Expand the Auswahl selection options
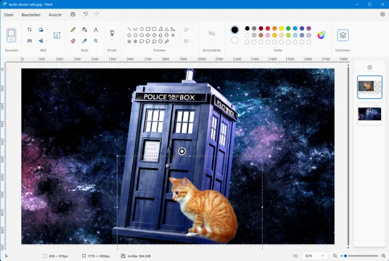The image size is (389, 261). pyautogui.click(x=11, y=40)
